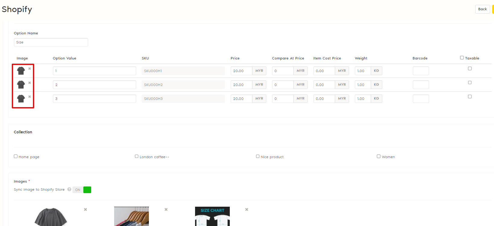494x226 pixels.
Task: Delete the grey t-shirt product image
Action: (85, 209)
